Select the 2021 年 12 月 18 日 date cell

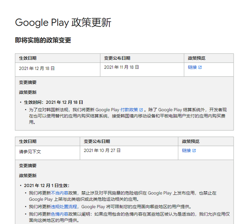coord(37,68)
